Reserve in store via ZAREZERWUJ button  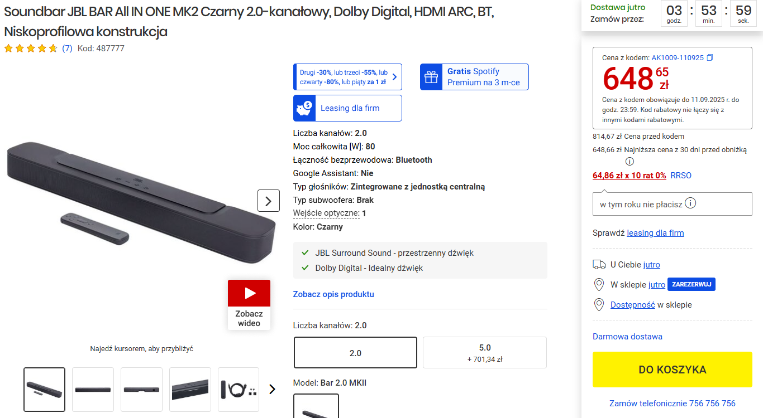692,284
